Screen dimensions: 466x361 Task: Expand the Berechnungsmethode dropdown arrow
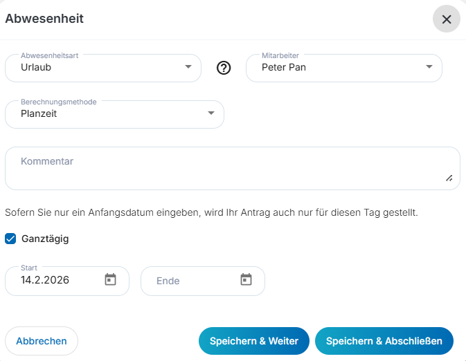pyautogui.click(x=211, y=113)
